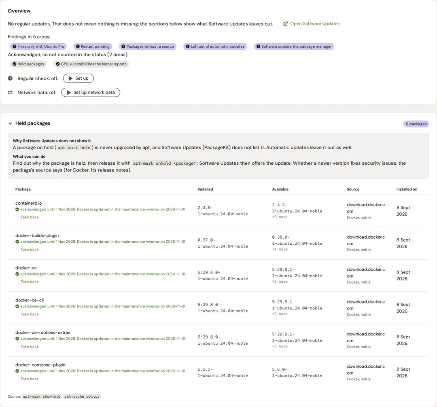The image size is (437, 407).
Task: Click the green check icon under docker-ce-cli
Action: coord(17,306)
